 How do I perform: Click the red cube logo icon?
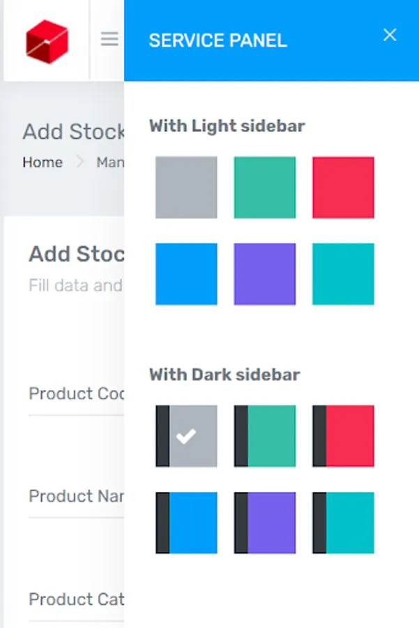pyautogui.click(x=47, y=40)
